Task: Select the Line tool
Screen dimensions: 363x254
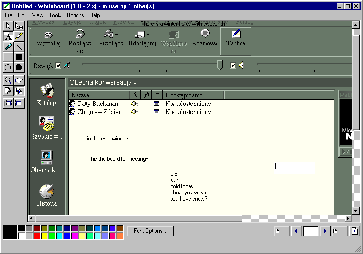Action: (x=19, y=47)
